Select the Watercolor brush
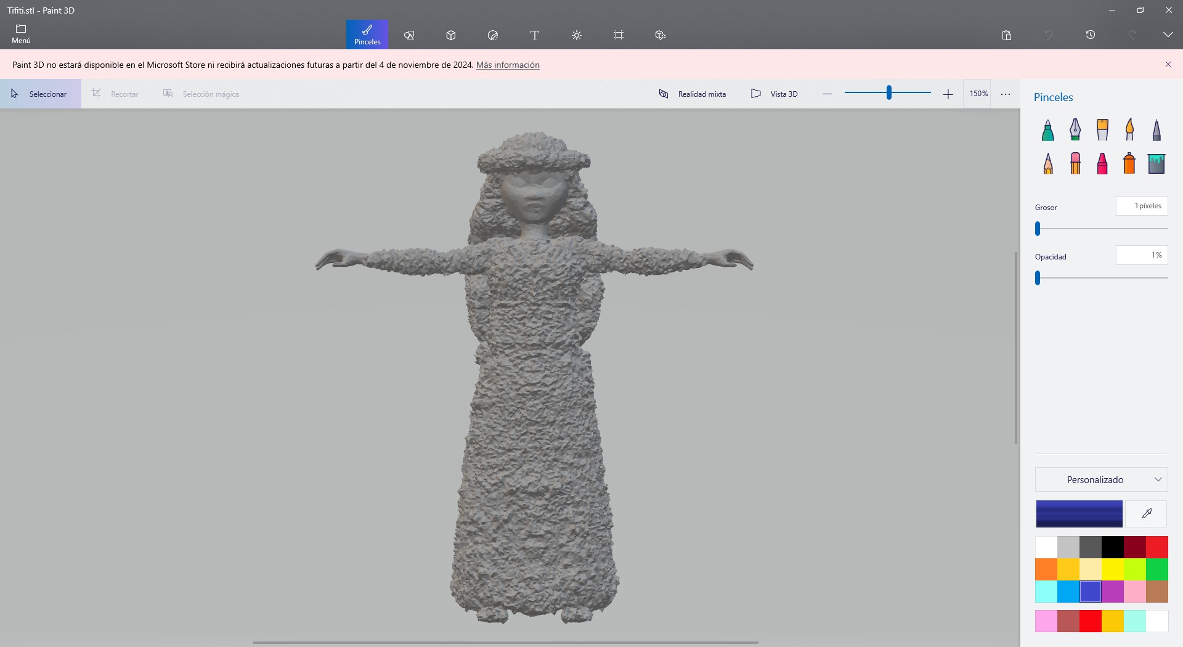Viewport: 1183px width, 647px height. coord(1129,130)
